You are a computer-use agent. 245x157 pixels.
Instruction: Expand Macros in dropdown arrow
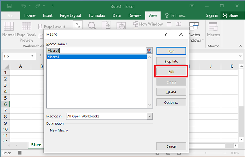[150, 116]
